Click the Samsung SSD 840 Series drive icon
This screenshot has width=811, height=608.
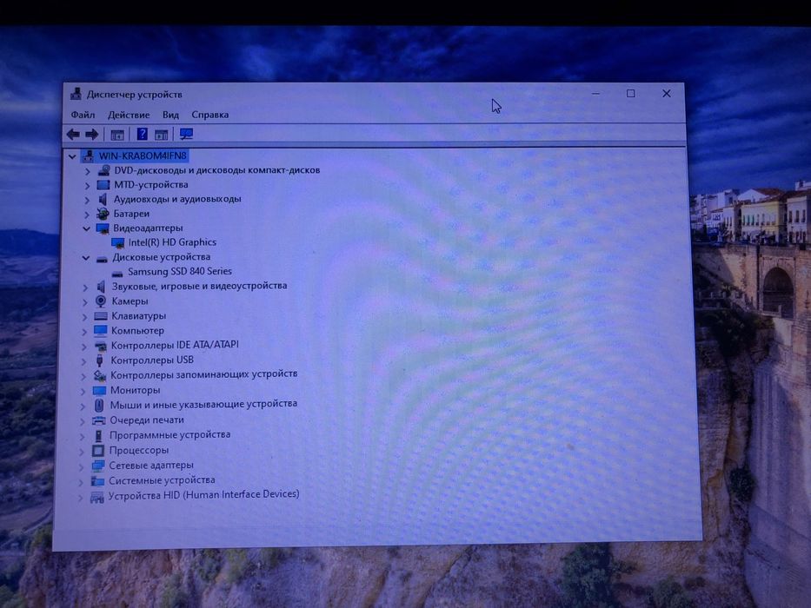(x=117, y=273)
